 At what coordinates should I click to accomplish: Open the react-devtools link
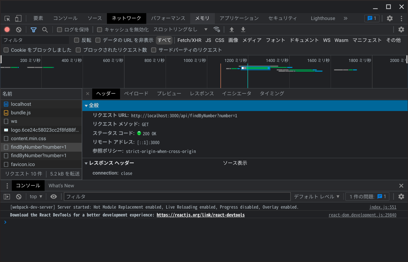point(200,215)
